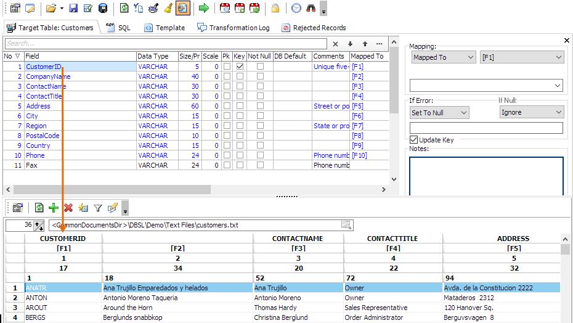Screen dimensions: 573x323
Task: Click the record number stepper arrows
Action: [x=39, y=226]
